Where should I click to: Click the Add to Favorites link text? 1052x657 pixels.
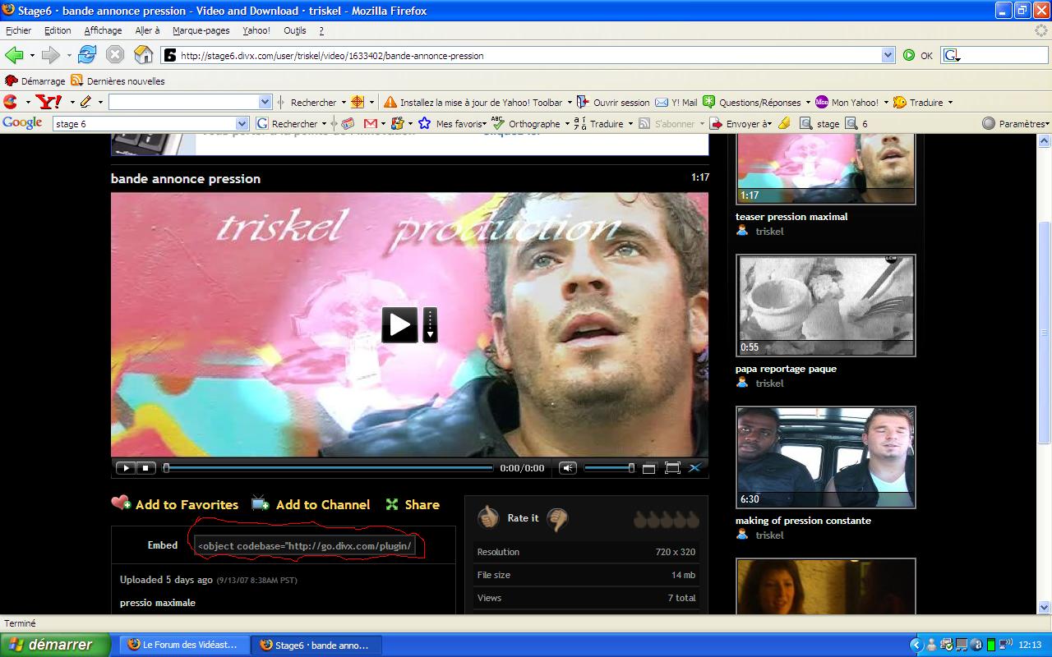[187, 504]
